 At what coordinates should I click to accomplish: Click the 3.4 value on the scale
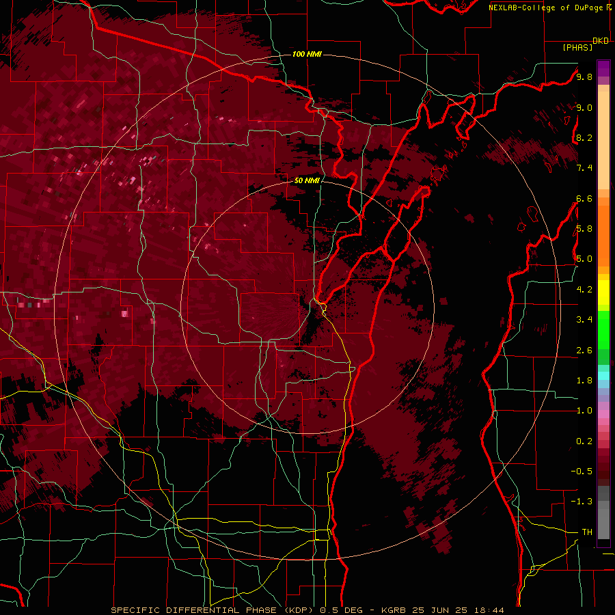point(584,320)
